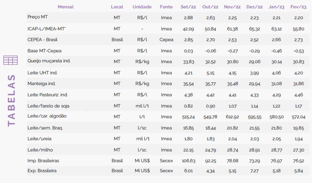
Task: Click the 5,15 value in Leite UHT row
Action: coord(210,73)
